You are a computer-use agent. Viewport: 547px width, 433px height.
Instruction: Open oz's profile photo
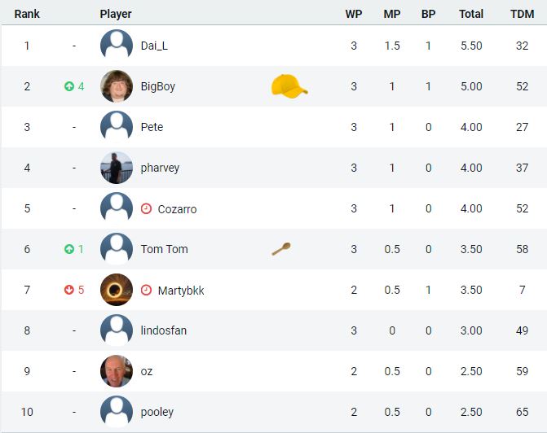pyautogui.click(x=117, y=371)
